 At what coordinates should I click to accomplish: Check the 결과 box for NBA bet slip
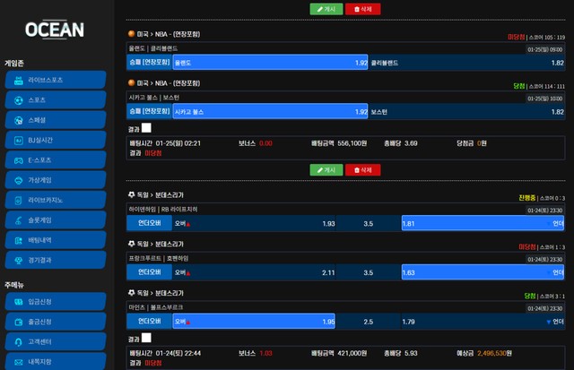click(x=146, y=128)
